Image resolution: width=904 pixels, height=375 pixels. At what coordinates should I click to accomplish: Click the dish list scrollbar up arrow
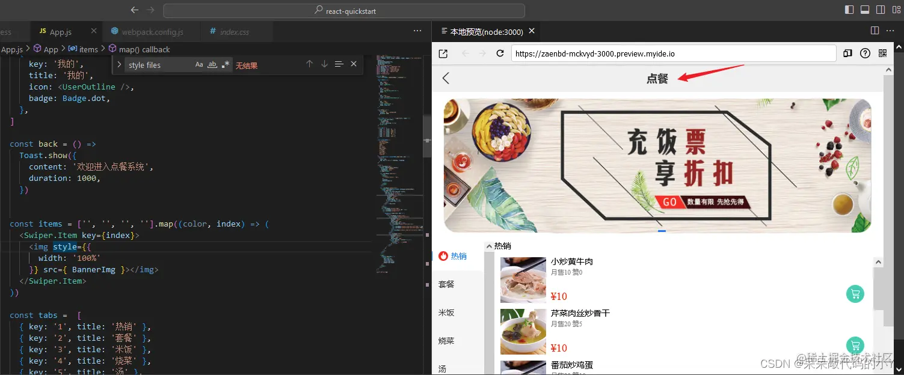(x=878, y=262)
